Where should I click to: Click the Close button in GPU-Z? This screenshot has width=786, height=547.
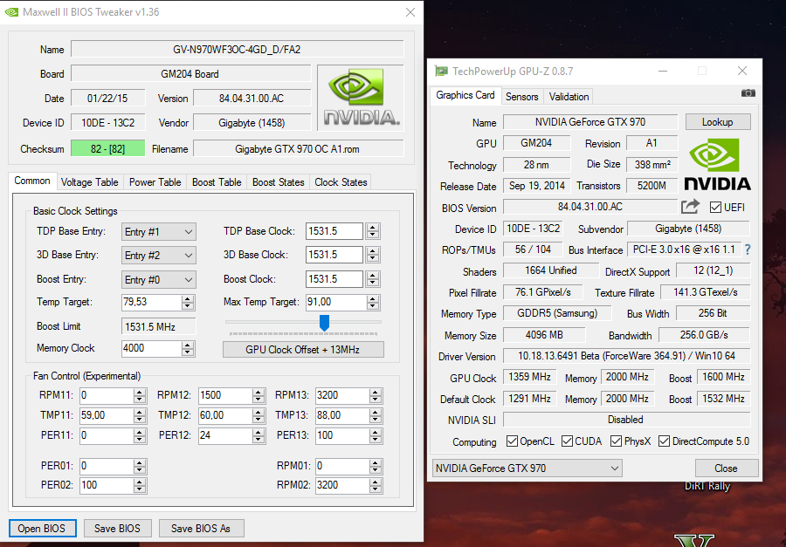pyautogui.click(x=727, y=468)
